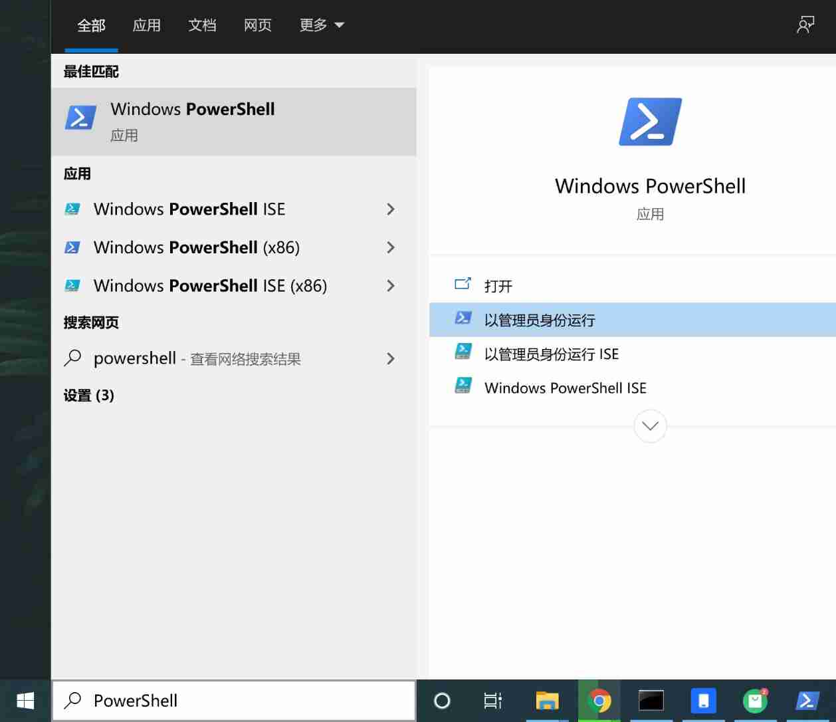Click the 搜索网页 section heading
The height and width of the screenshot is (722, 836).
point(91,322)
